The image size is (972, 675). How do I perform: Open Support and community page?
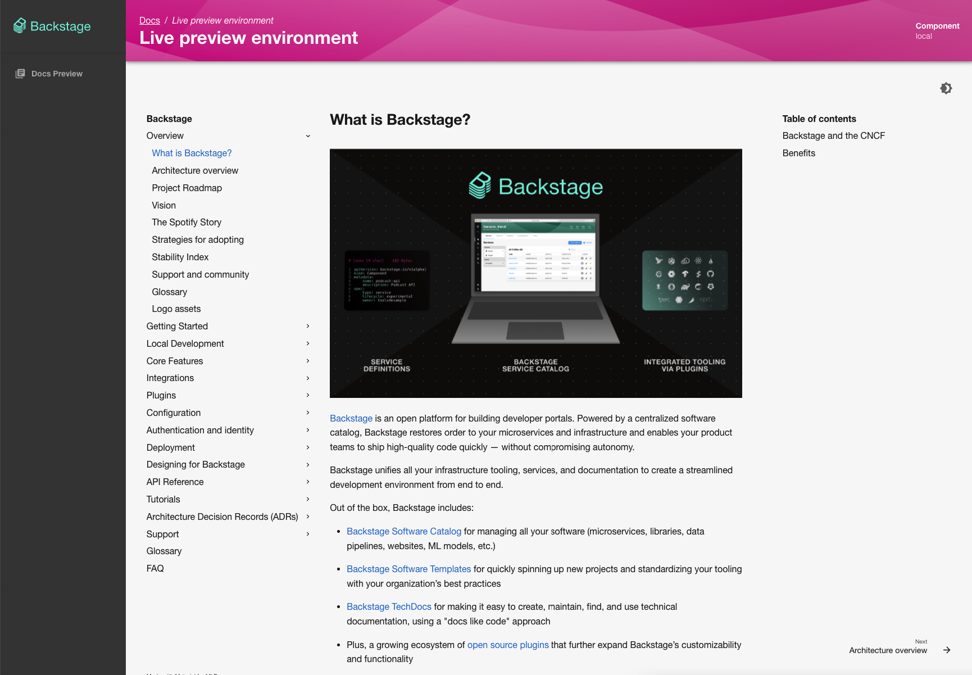200,275
